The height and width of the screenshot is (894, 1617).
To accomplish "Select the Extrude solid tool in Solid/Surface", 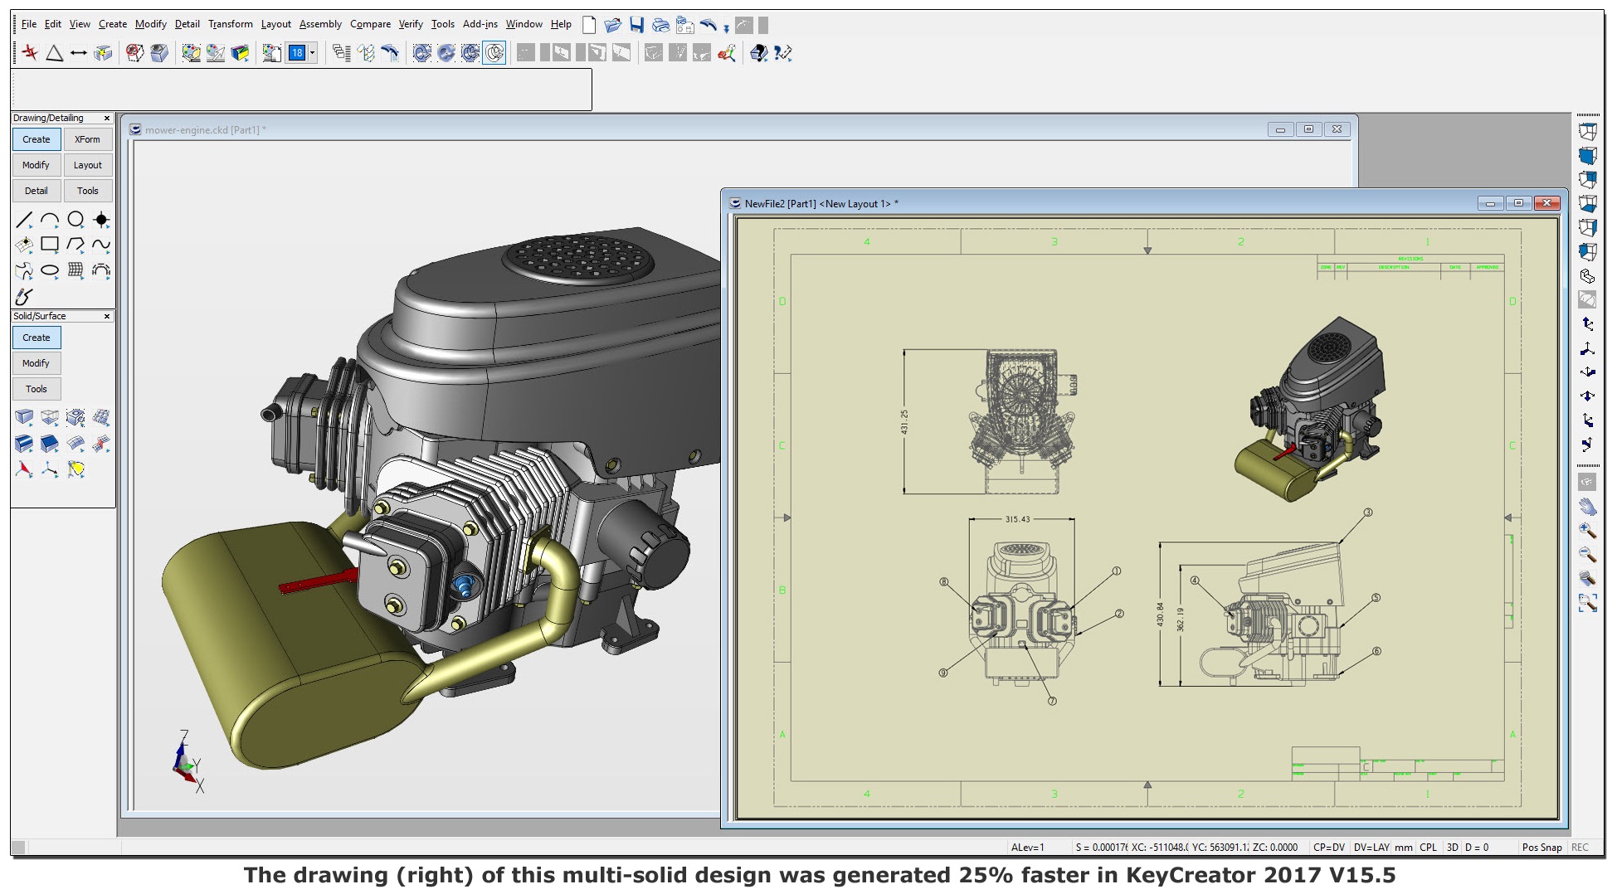I will tap(24, 444).
